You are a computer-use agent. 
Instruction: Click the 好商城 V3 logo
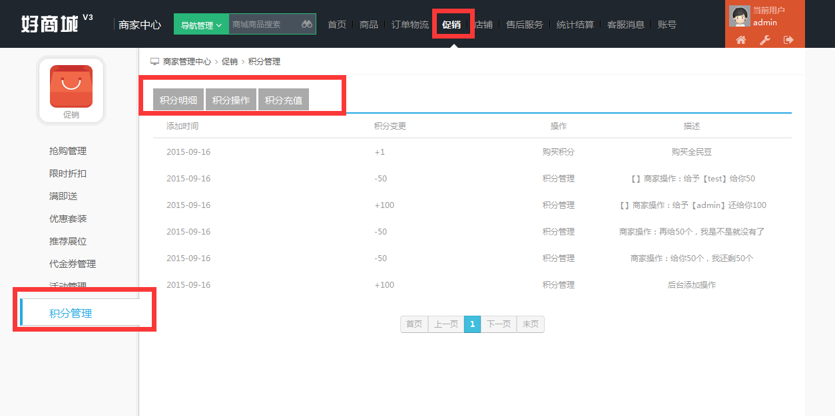pos(57,24)
